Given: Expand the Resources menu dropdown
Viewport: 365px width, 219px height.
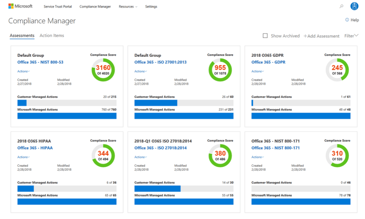Looking at the screenshot, I should pos(128,7).
